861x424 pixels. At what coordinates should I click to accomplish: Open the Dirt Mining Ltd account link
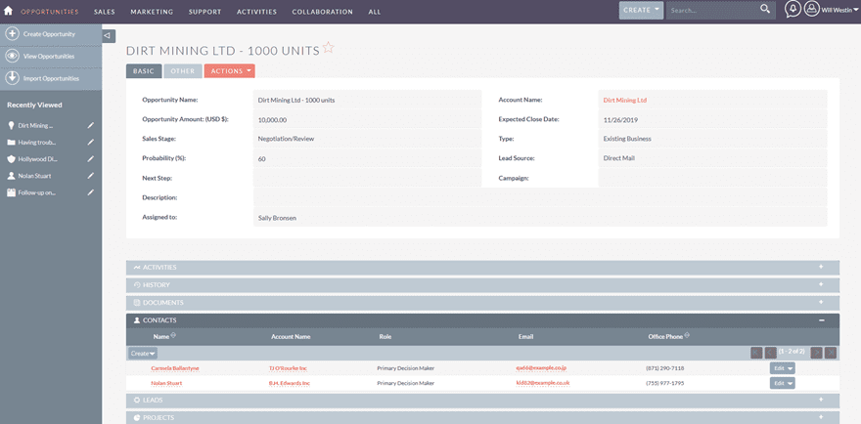pyautogui.click(x=624, y=100)
